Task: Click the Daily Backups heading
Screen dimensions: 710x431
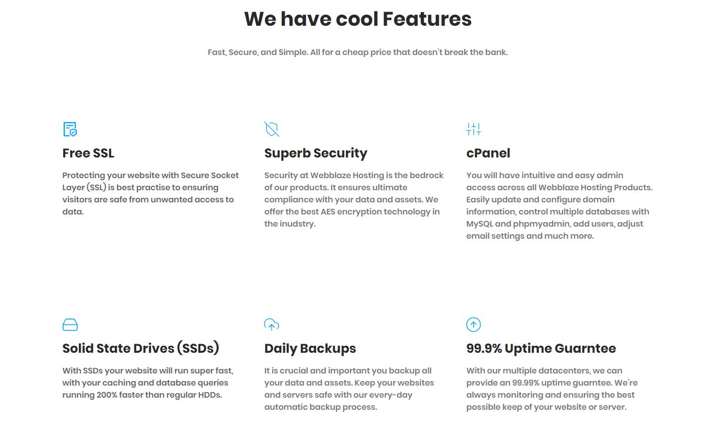Action: (310, 349)
